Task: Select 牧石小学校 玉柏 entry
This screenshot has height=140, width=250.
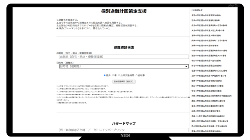Action: [207, 91]
